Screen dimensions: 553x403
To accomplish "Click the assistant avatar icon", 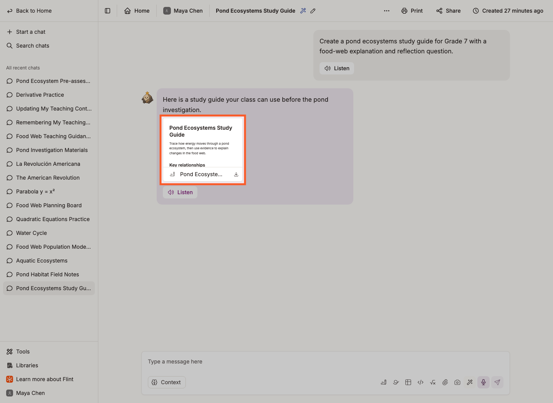I will point(147,97).
